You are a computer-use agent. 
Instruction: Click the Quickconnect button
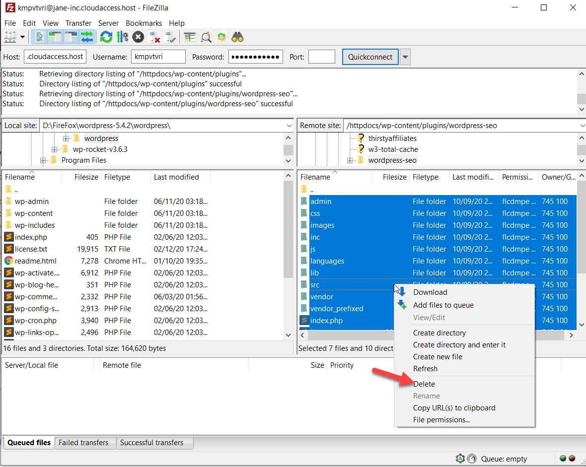(370, 57)
